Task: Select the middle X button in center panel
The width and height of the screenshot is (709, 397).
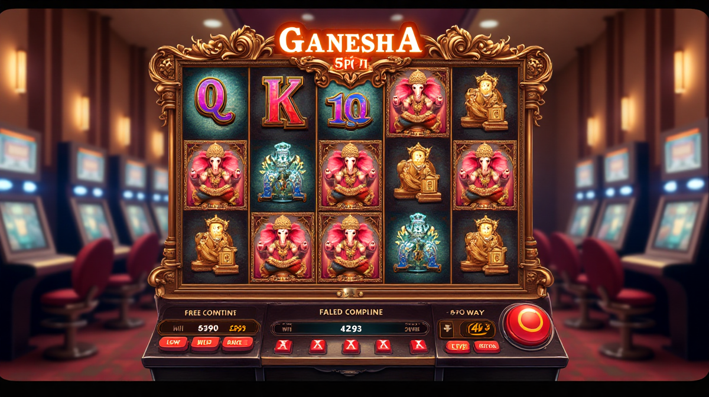Action: (351, 346)
